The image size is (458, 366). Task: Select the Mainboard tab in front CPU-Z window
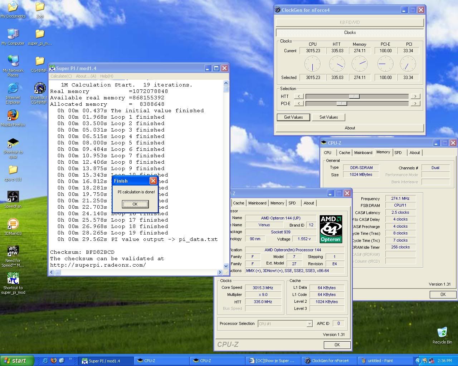pos(257,203)
